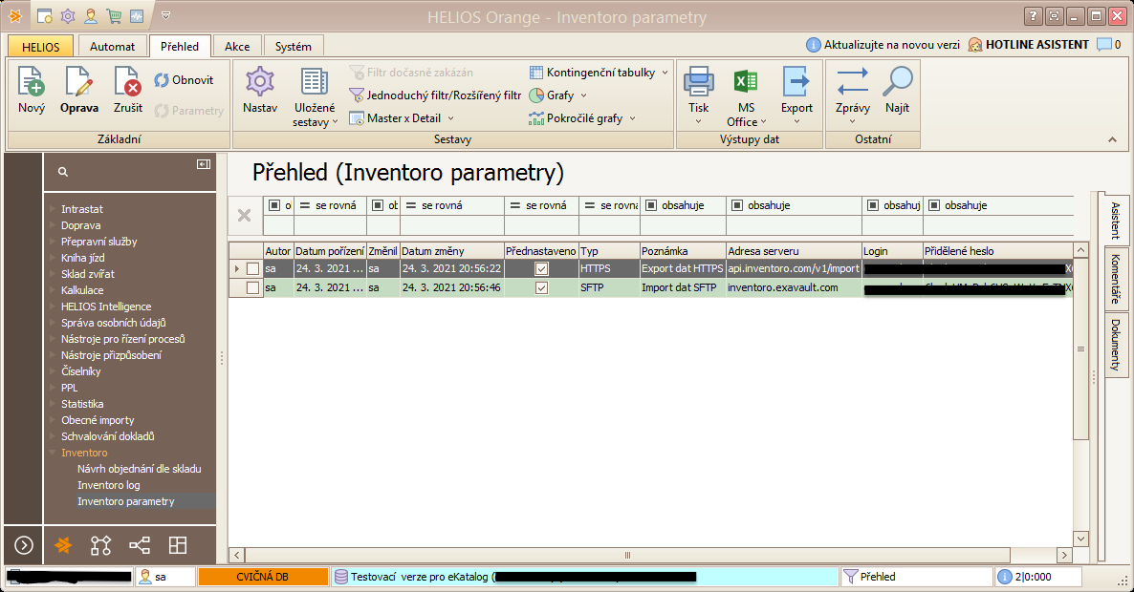
Task: Click the shopping cart quick-access icon
Action: [114, 15]
